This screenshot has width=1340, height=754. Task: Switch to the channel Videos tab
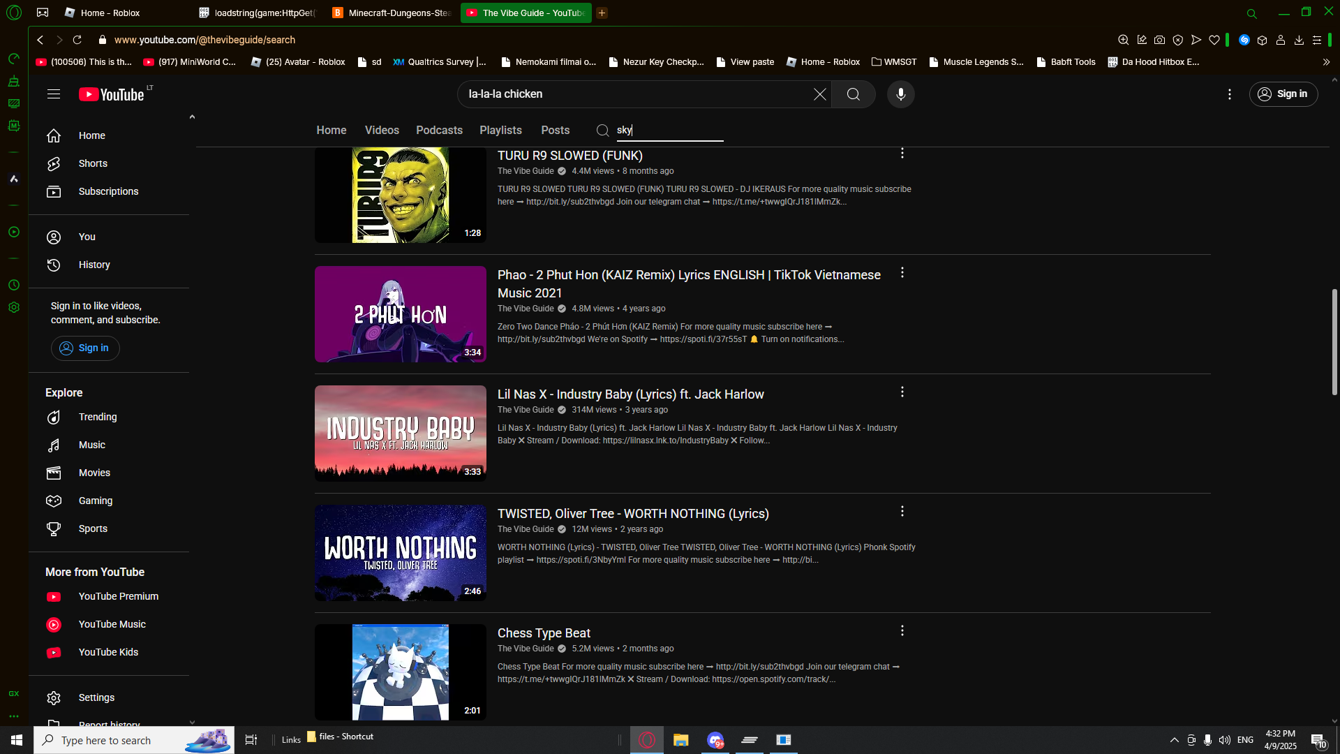point(382,131)
